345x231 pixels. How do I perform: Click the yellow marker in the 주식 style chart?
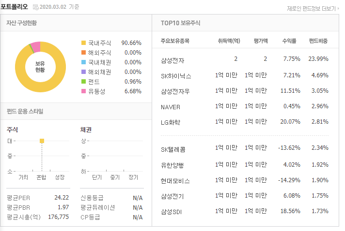coord(42,141)
